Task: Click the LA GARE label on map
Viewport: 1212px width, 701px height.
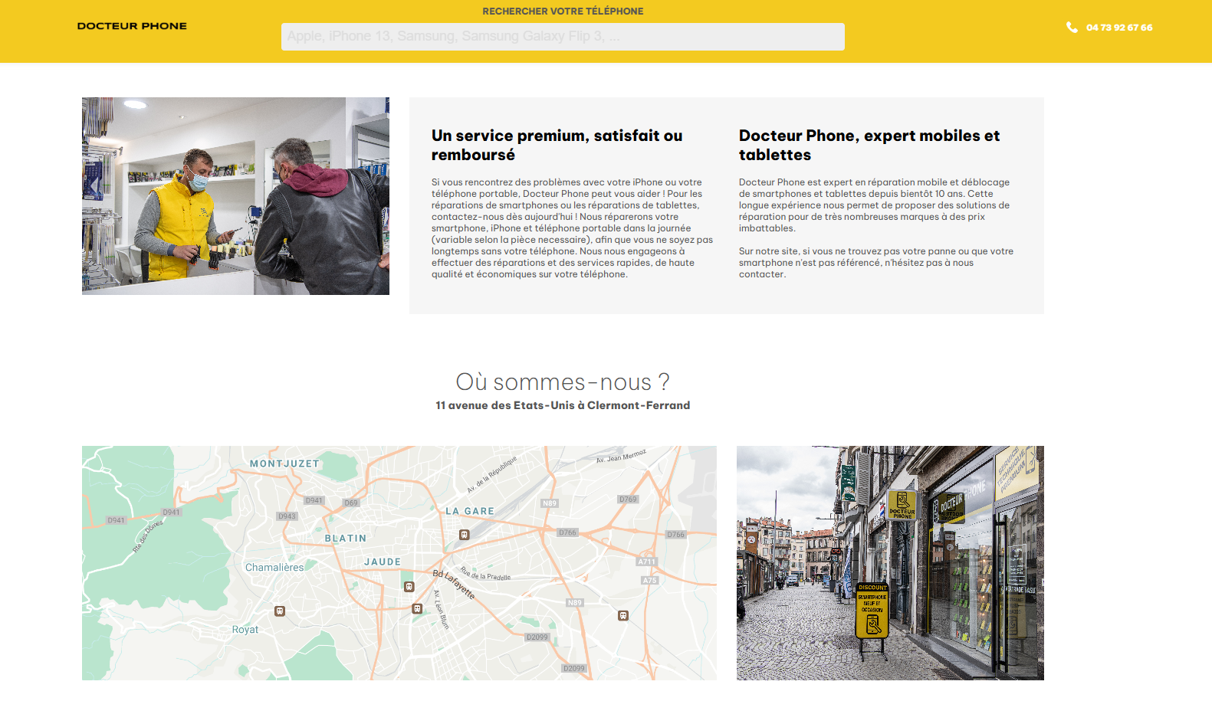Action: [470, 511]
